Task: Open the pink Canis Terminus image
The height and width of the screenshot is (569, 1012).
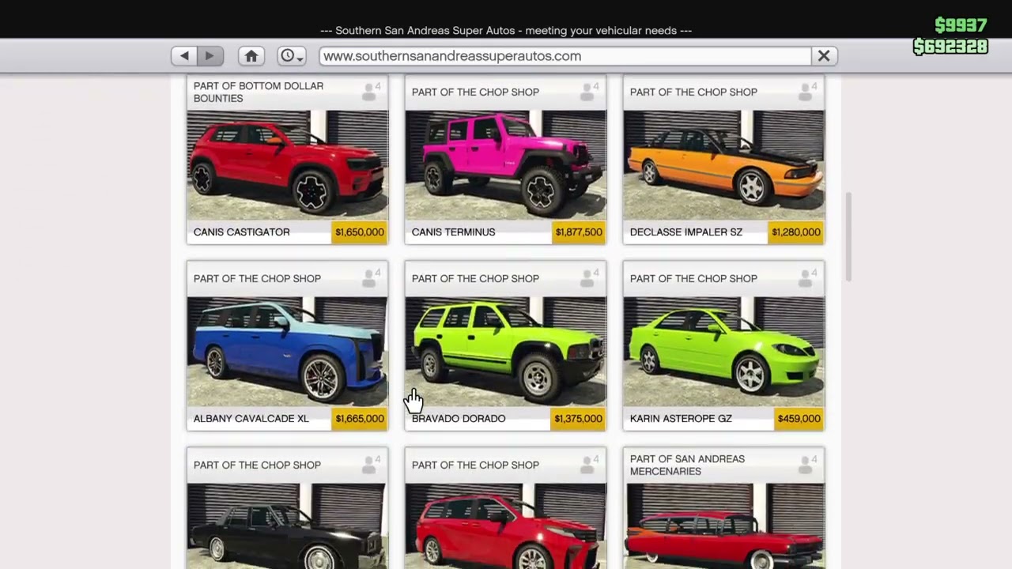Action: pos(505,165)
